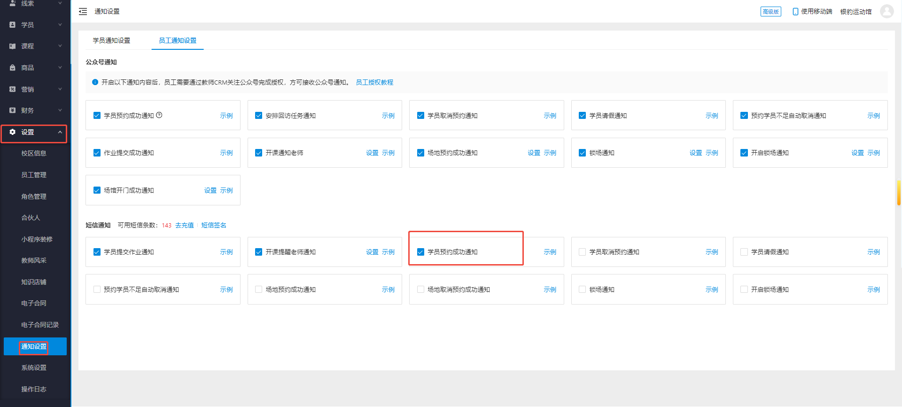
Task: Expand the 线索 sidebar menu chevron
Action: (x=60, y=3)
